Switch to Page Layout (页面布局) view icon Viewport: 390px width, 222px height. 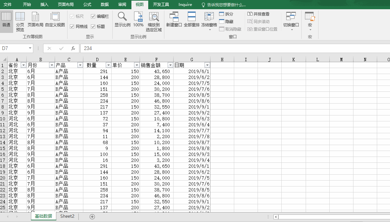(x=35, y=20)
